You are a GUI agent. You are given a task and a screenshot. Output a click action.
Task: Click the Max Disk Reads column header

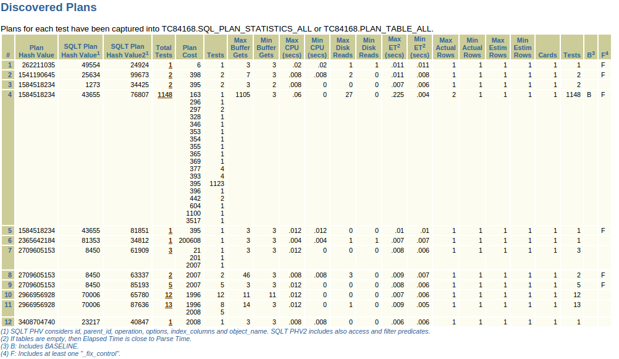tap(343, 47)
